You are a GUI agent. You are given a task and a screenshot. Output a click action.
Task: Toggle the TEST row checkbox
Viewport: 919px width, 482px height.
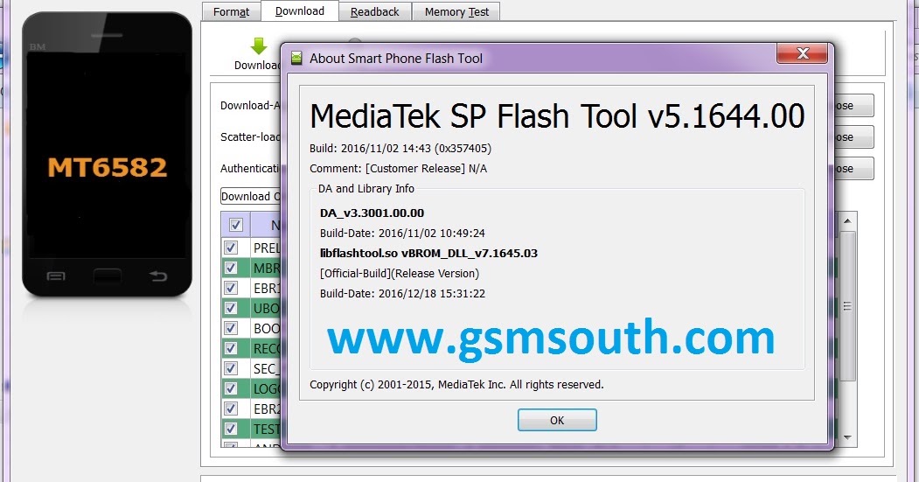tap(231, 429)
